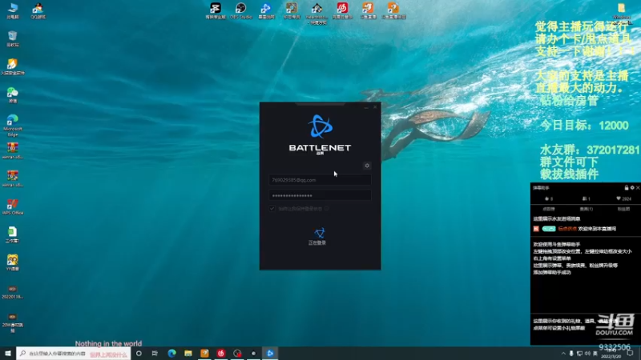Open the Windows Start menu
Screen dimensions: 641x360
pyautogui.click(x=8, y=354)
